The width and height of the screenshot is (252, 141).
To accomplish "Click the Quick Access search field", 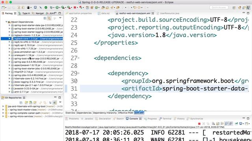I will (219, 7).
